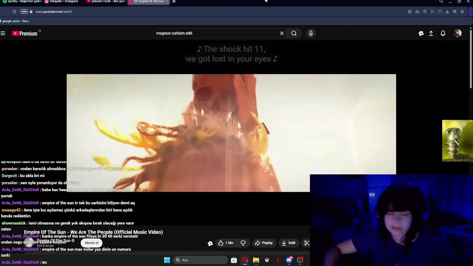Toggle the VPN badge in address bar
The image size is (473, 266).
pos(24,11)
